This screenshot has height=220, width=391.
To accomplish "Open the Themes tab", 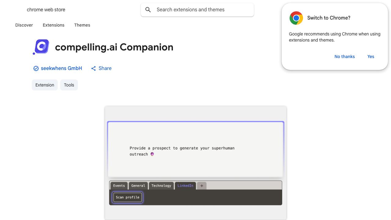I will pyautogui.click(x=82, y=25).
